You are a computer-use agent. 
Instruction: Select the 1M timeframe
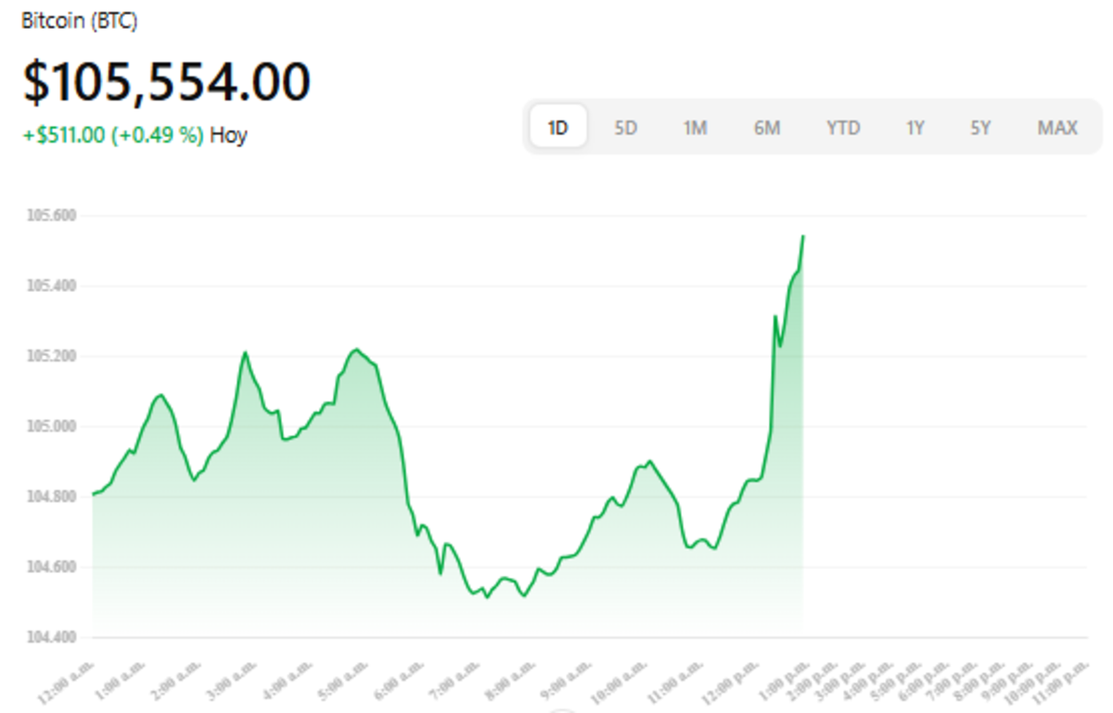(x=697, y=127)
